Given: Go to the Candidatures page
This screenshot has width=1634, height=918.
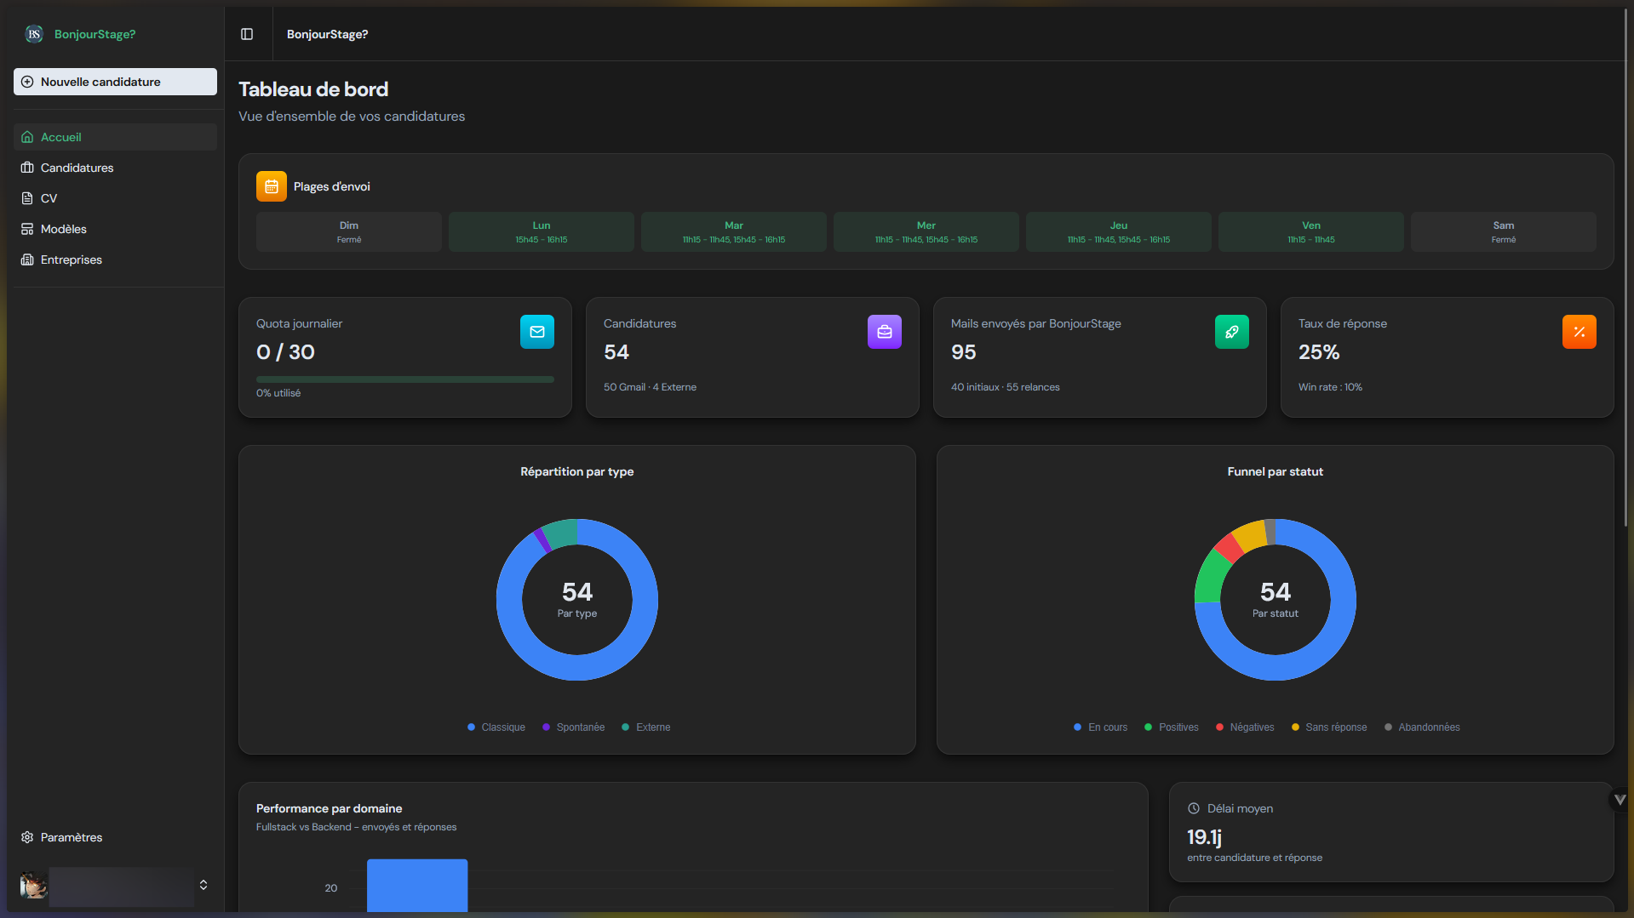Looking at the screenshot, I should point(77,168).
